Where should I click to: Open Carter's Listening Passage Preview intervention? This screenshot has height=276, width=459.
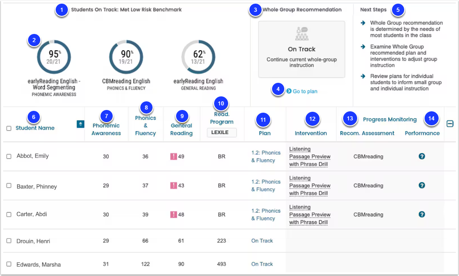point(310,214)
